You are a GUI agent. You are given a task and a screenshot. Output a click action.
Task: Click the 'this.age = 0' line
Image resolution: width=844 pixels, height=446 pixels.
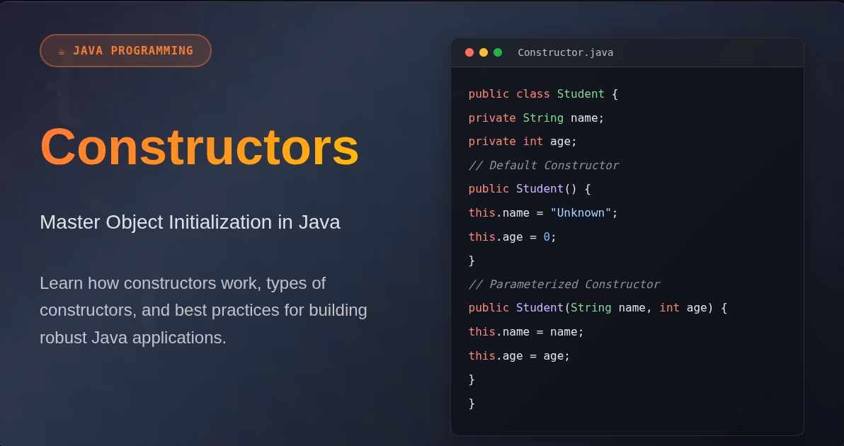tap(512, 236)
